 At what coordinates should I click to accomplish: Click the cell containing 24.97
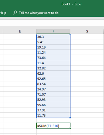(x=53, y=89)
